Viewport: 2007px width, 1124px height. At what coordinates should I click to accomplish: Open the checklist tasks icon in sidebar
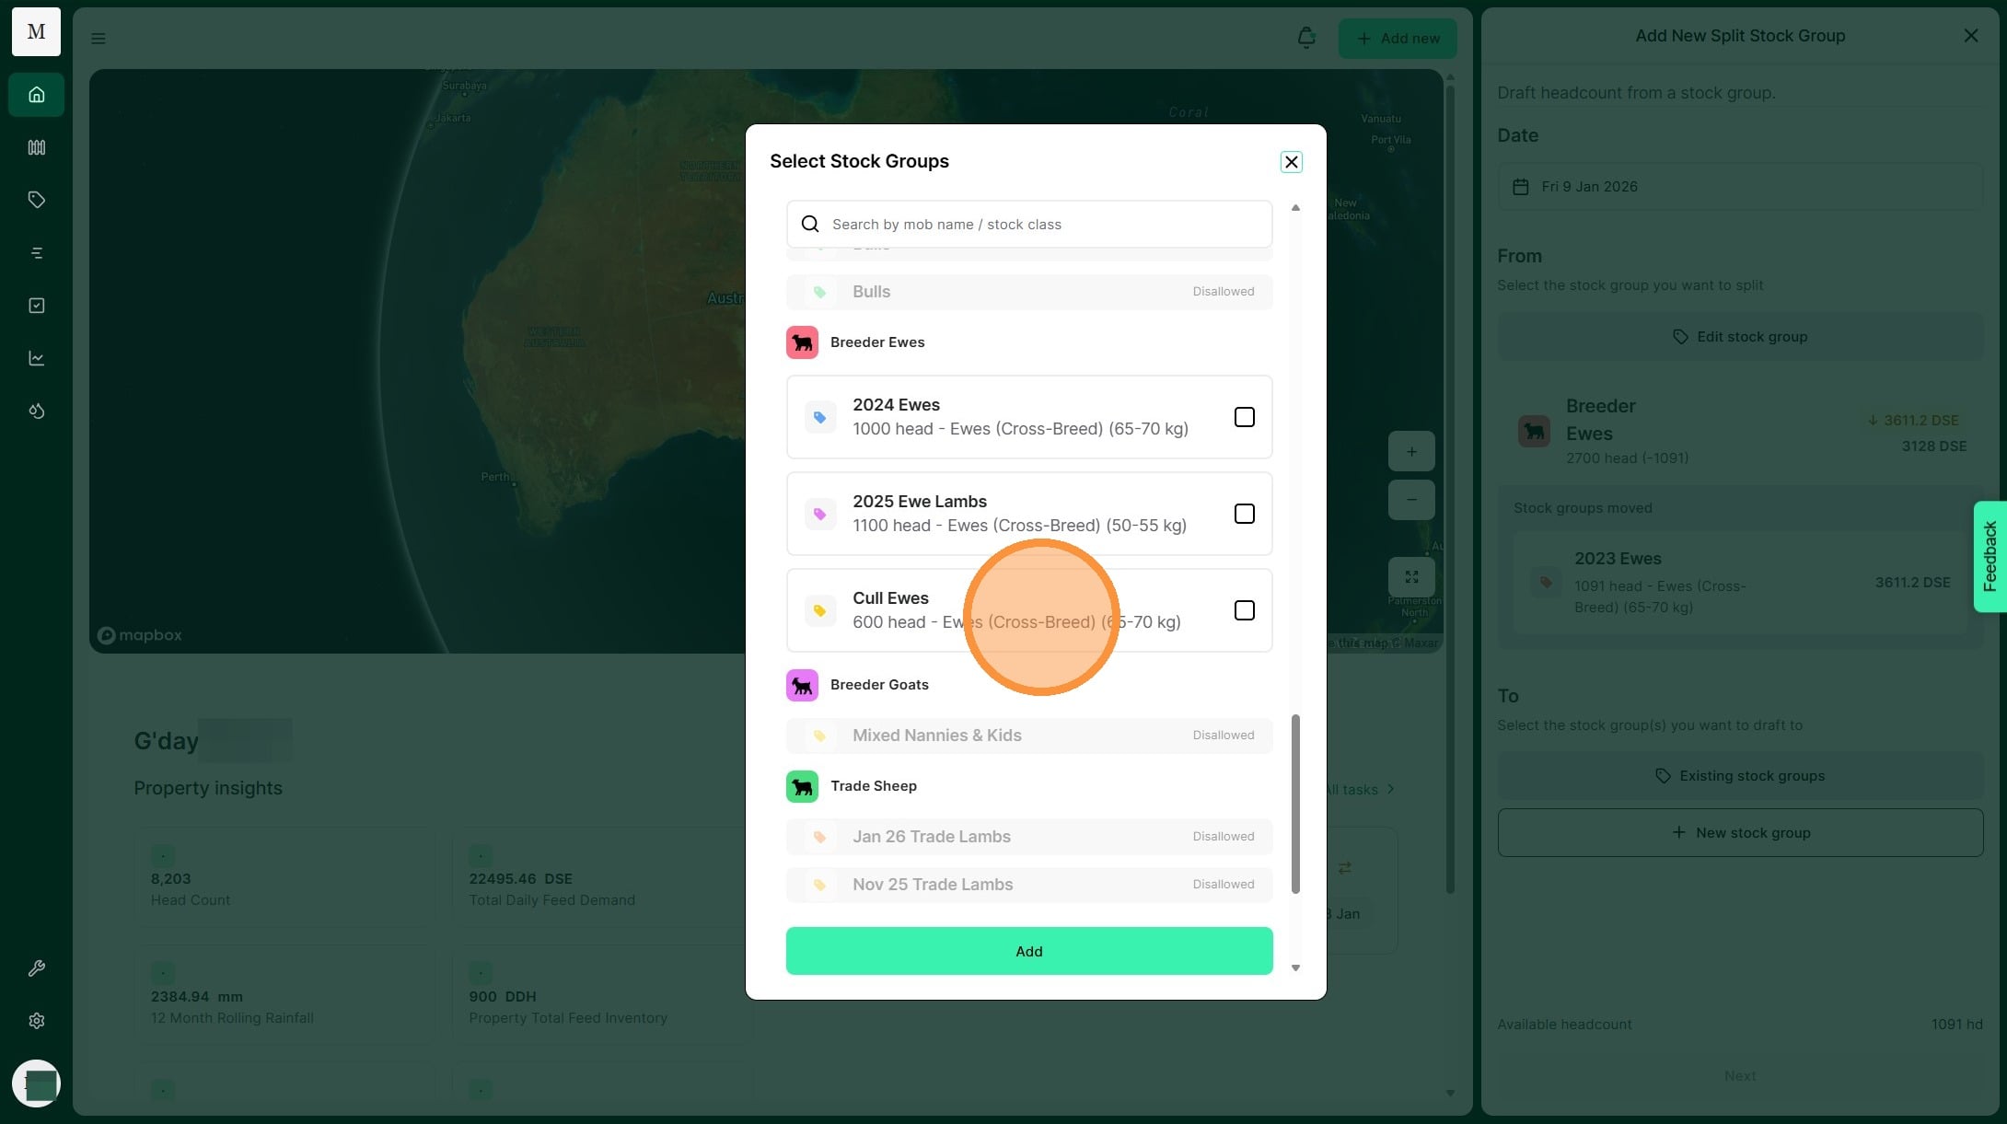[x=36, y=306]
